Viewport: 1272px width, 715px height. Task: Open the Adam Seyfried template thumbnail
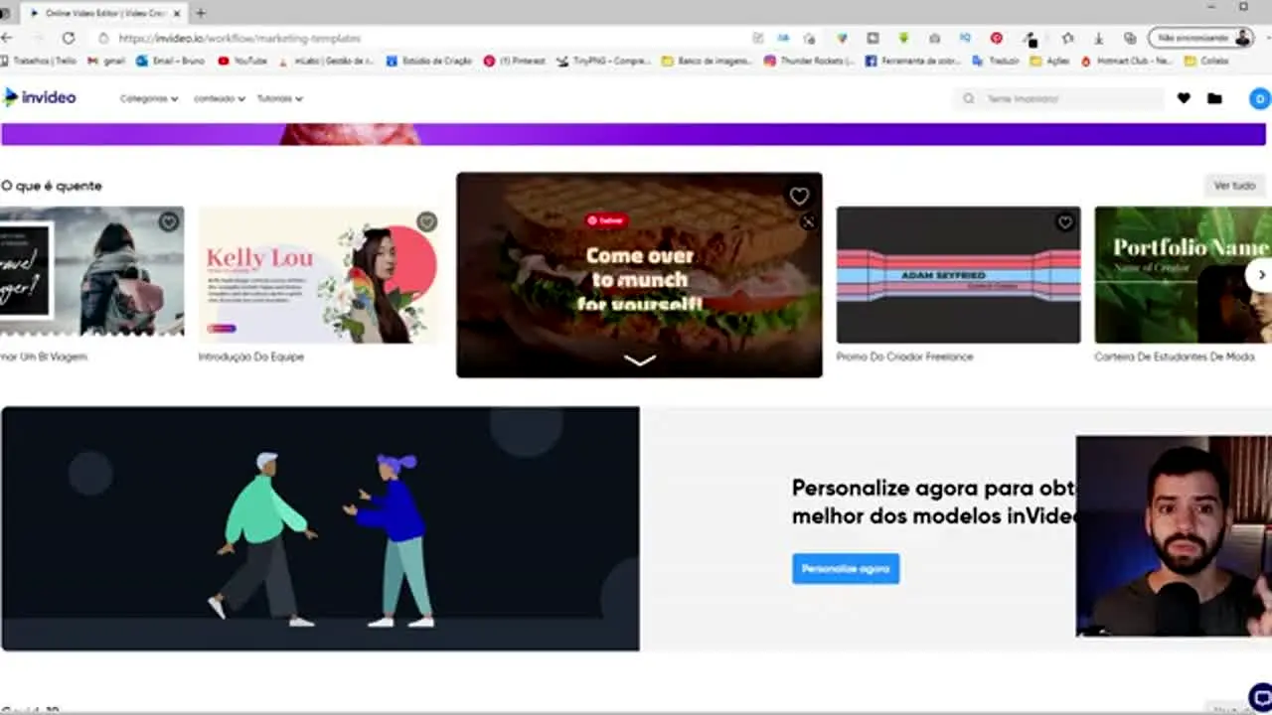click(958, 275)
